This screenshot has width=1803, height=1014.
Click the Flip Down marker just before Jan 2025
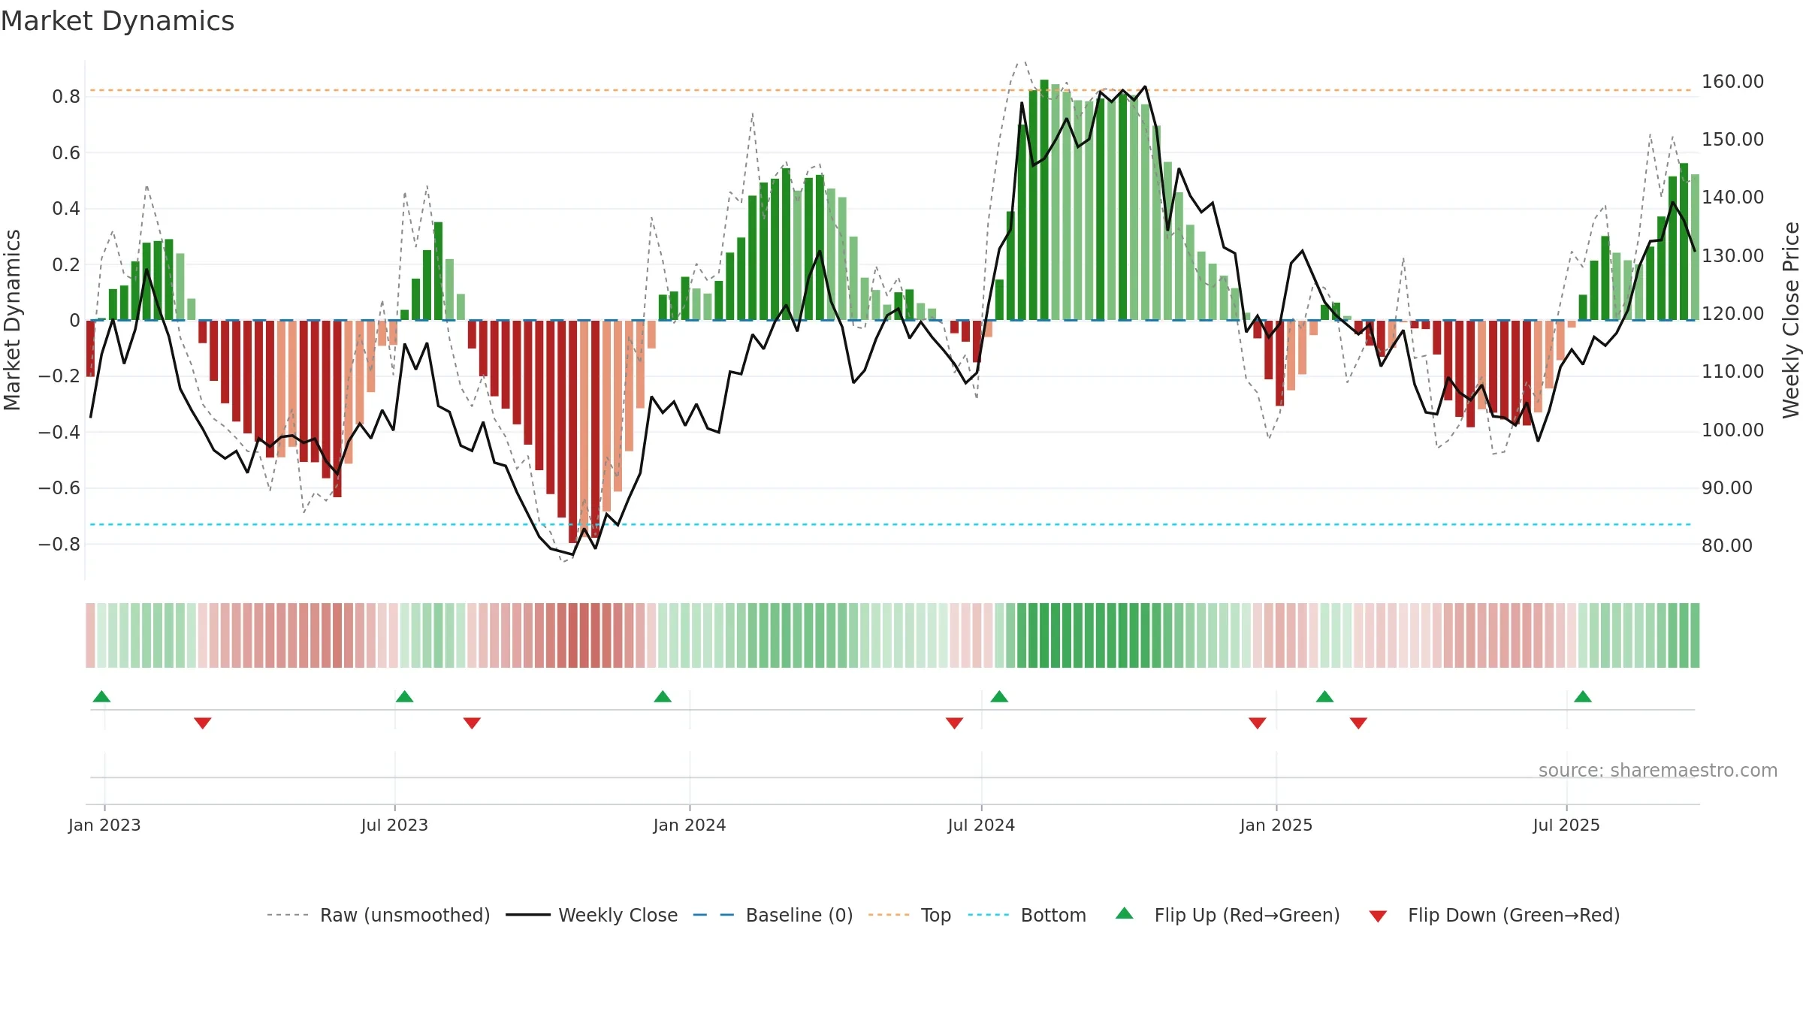1258,723
